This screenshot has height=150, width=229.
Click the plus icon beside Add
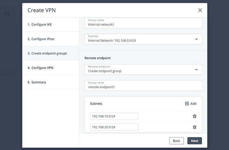(187, 104)
